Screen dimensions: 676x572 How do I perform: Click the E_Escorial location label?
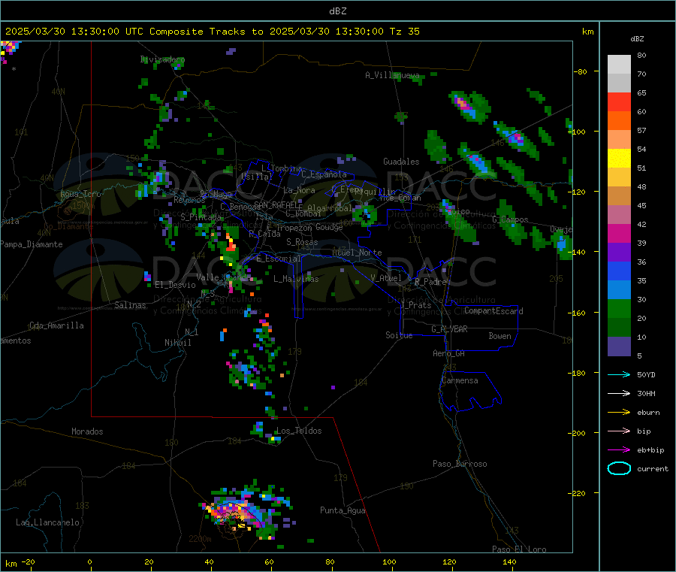[278, 259]
